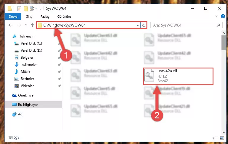Switch to details view button
This screenshot has height=144, width=228.
pyautogui.click(x=215, y=138)
